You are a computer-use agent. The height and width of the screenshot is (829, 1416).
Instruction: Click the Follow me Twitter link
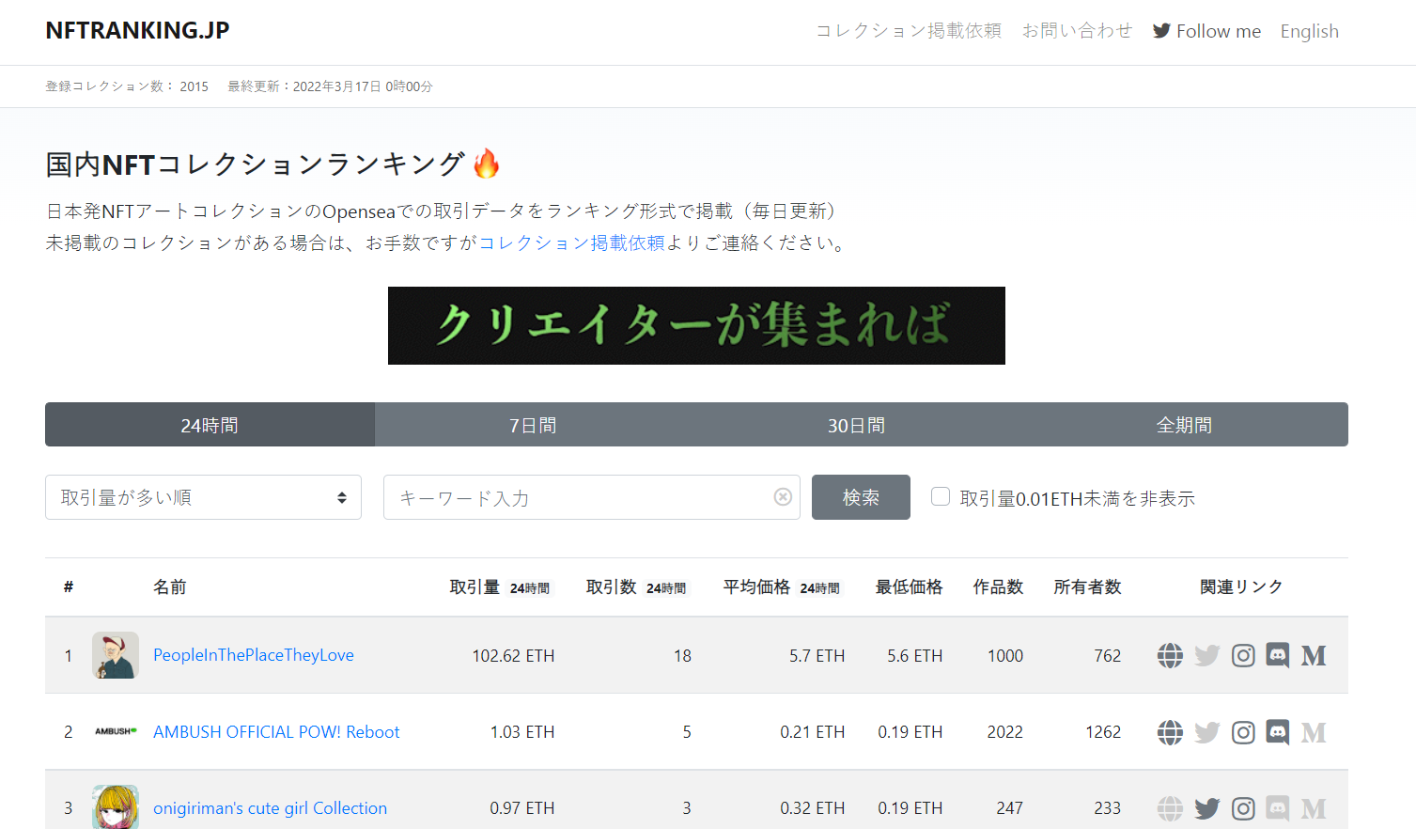point(1206,31)
